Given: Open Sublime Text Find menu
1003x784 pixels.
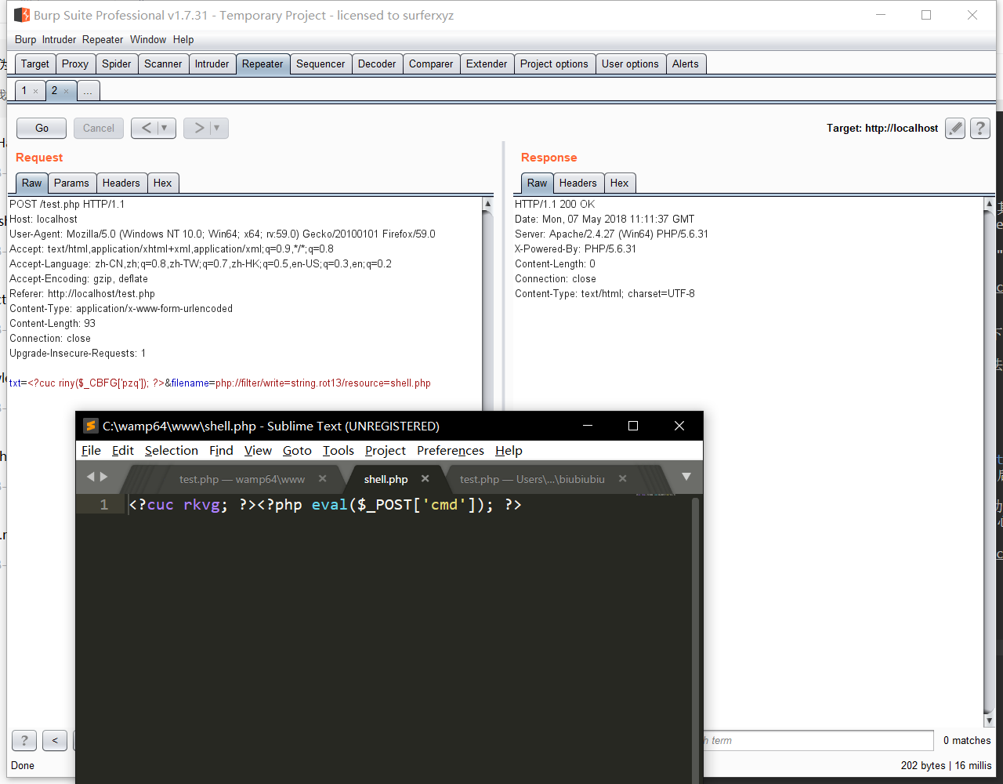Looking at the screenshot, I should 221,450.
